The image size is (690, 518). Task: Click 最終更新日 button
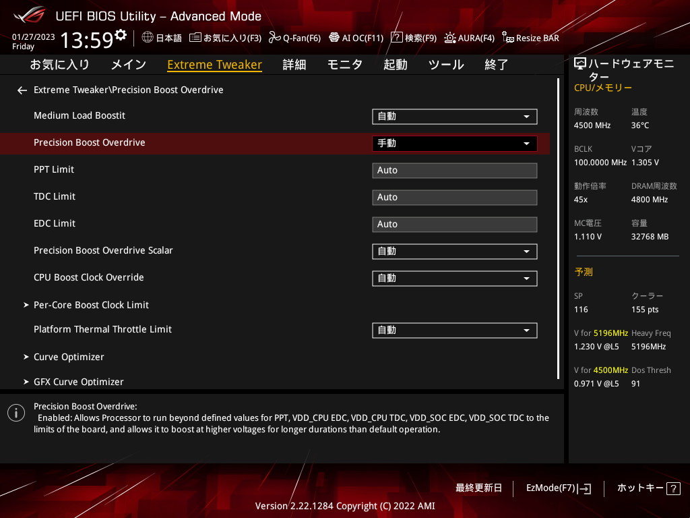point(479,488)
